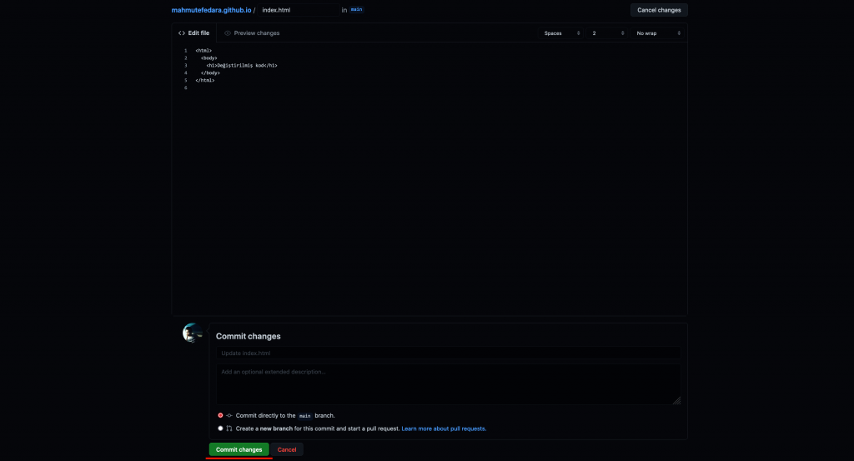Click the user avatar beside Commit changes
The image size is (854, 461).
tap(193, 333)
